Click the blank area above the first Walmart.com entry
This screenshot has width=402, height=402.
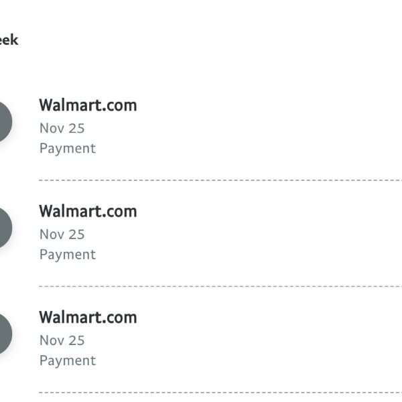201,69
